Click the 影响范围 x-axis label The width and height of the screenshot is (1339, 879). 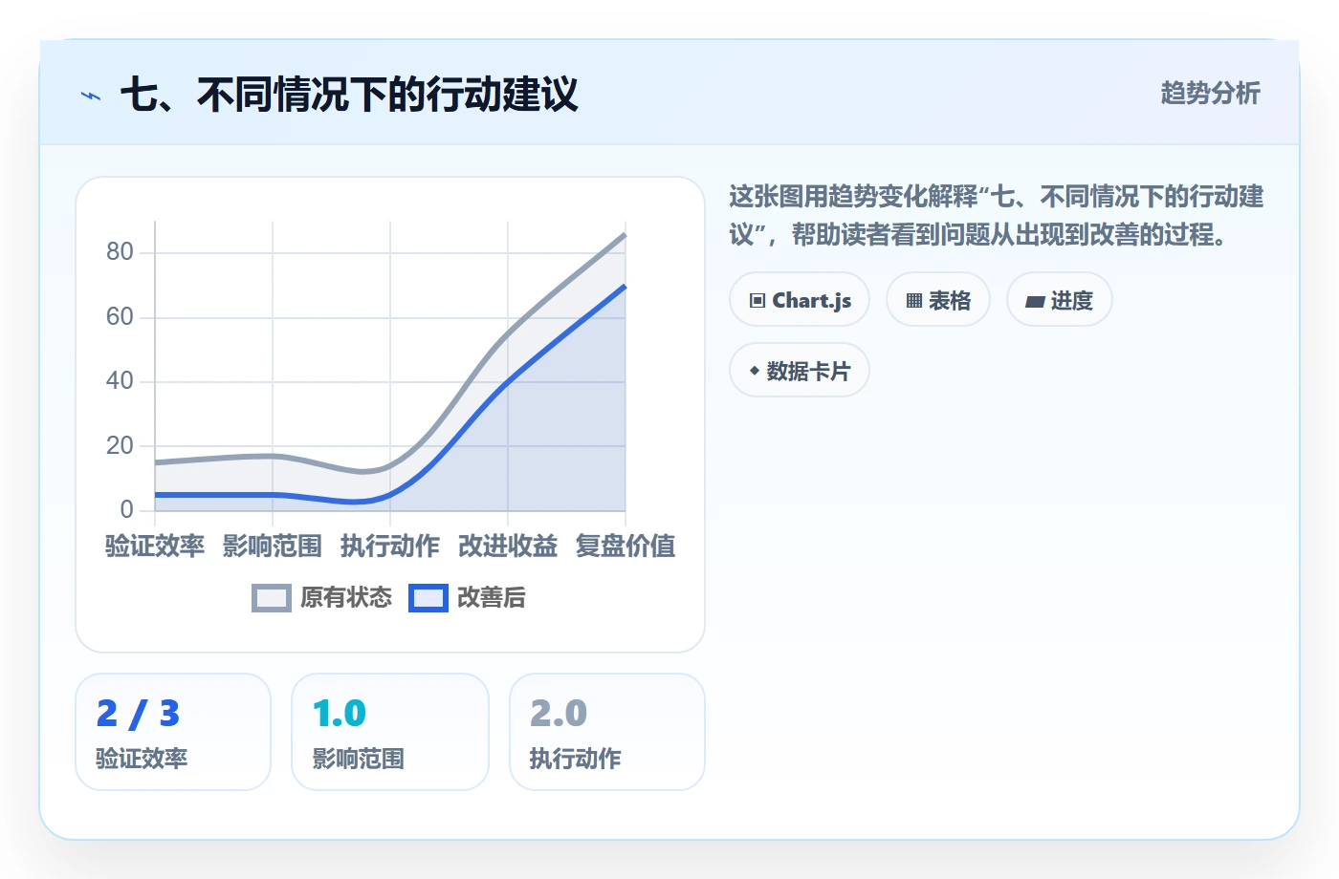(273, 546)
